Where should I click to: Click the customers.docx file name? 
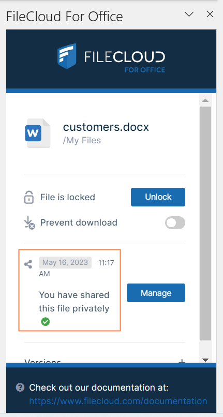click(106, 127)
